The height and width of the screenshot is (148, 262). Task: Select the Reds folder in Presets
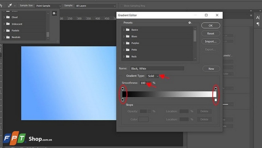[134, 57]
